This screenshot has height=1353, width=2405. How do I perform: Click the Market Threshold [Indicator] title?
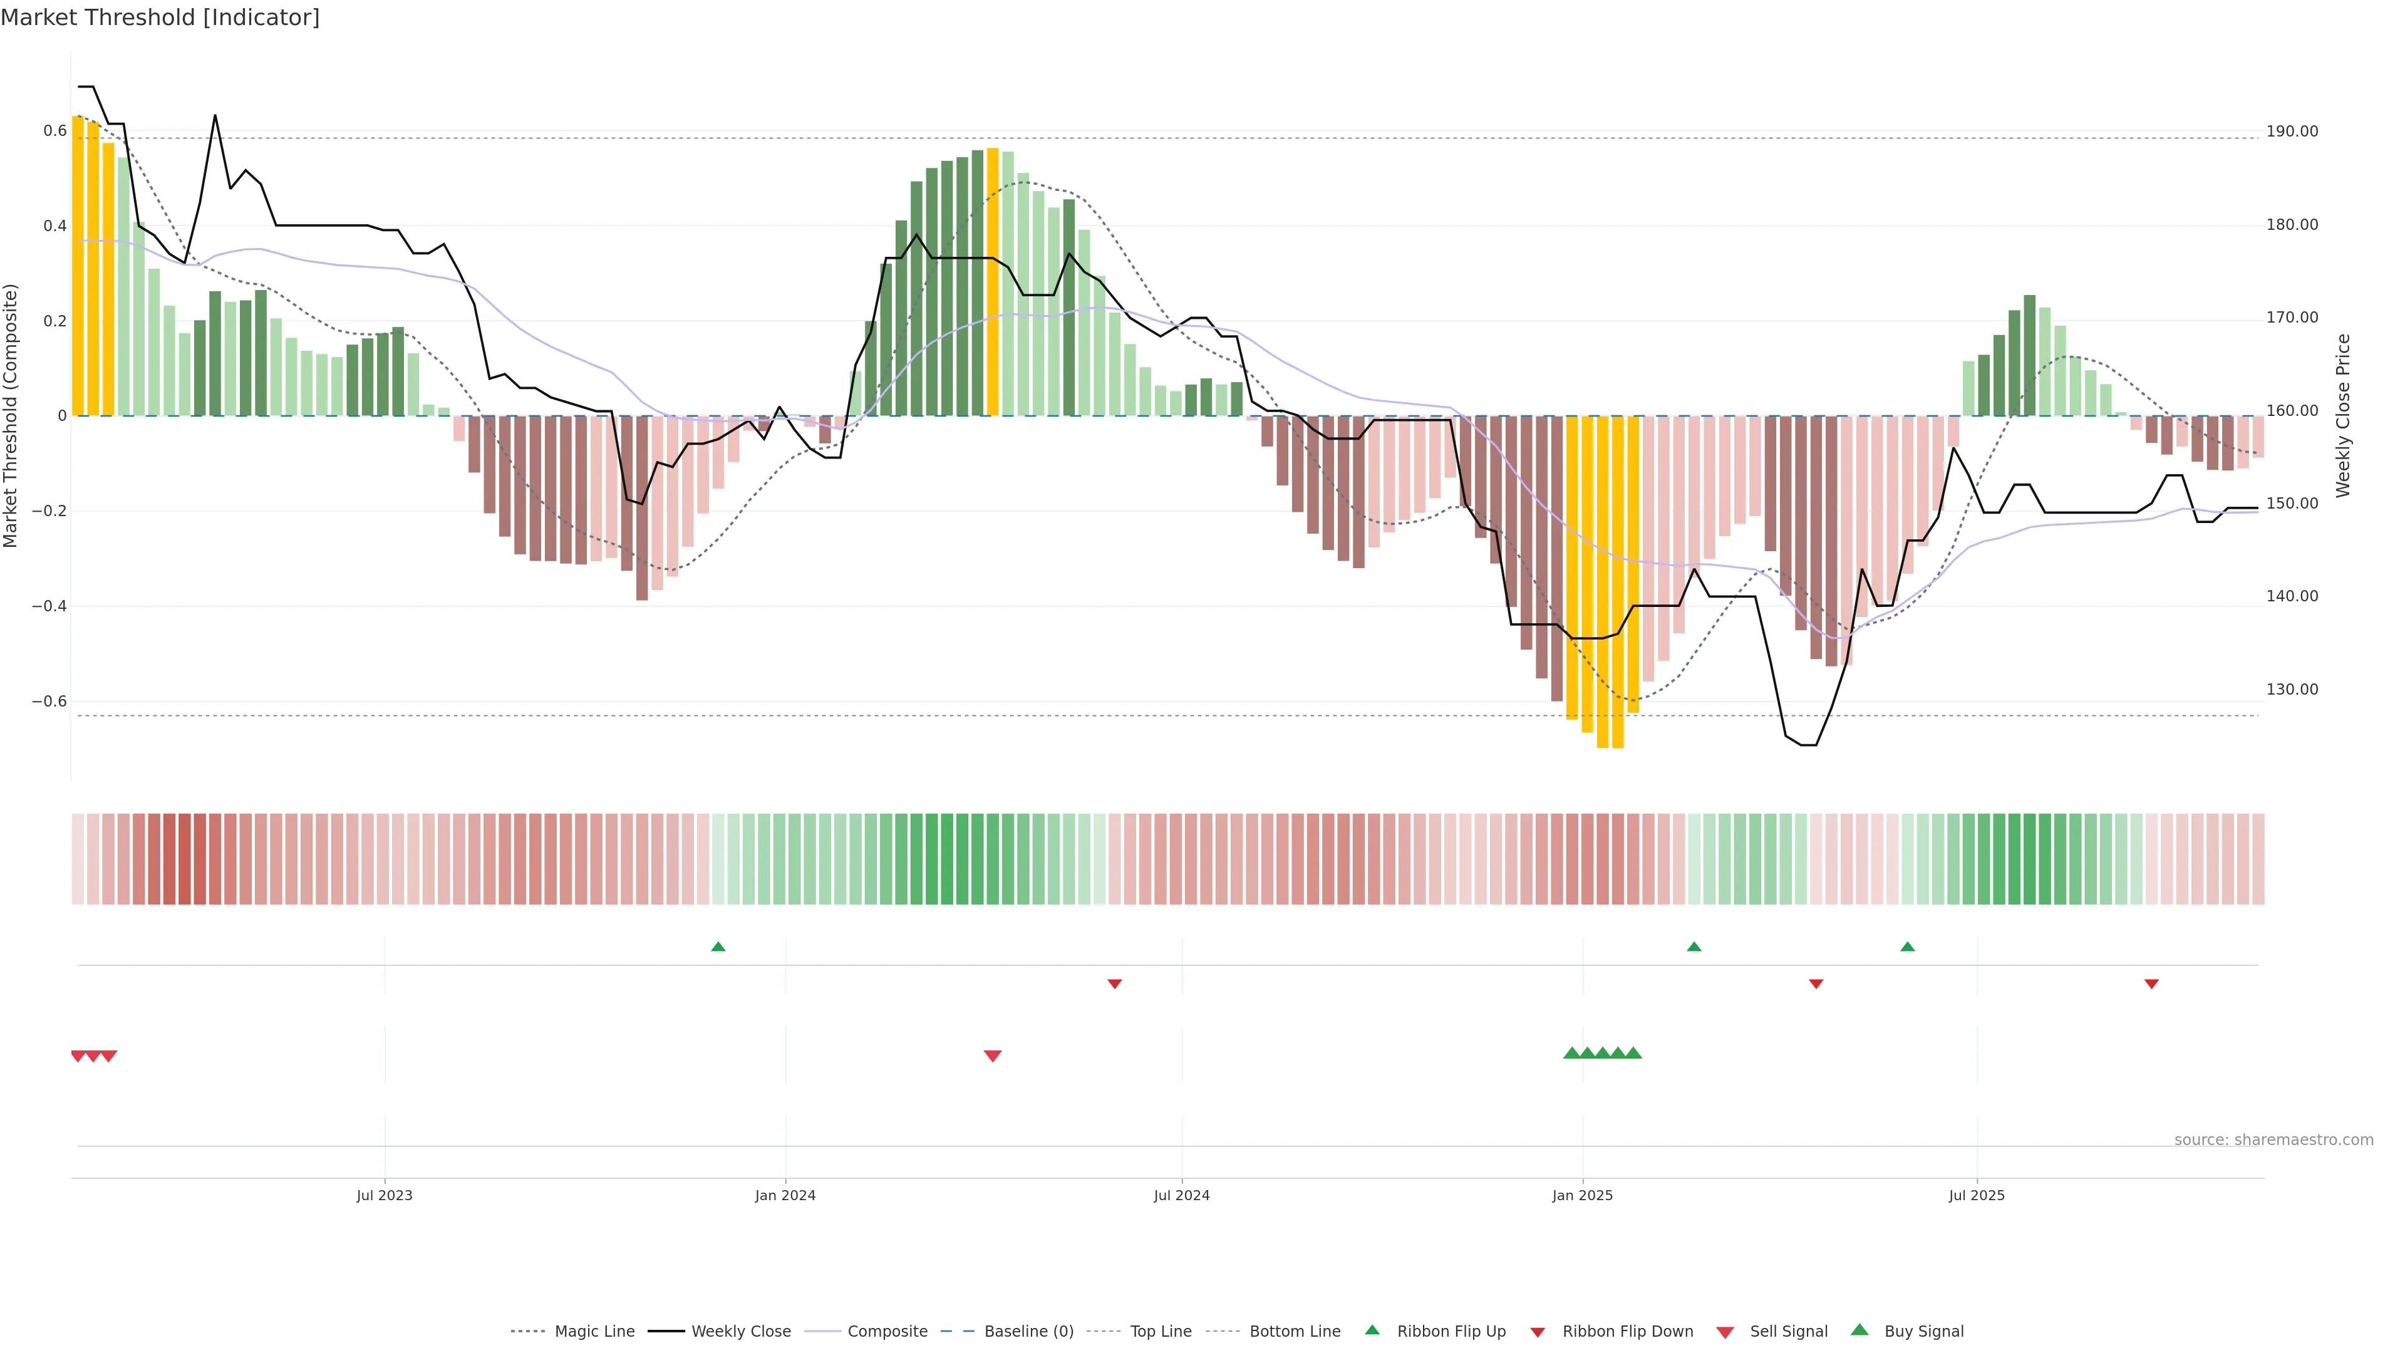[160, 18]
